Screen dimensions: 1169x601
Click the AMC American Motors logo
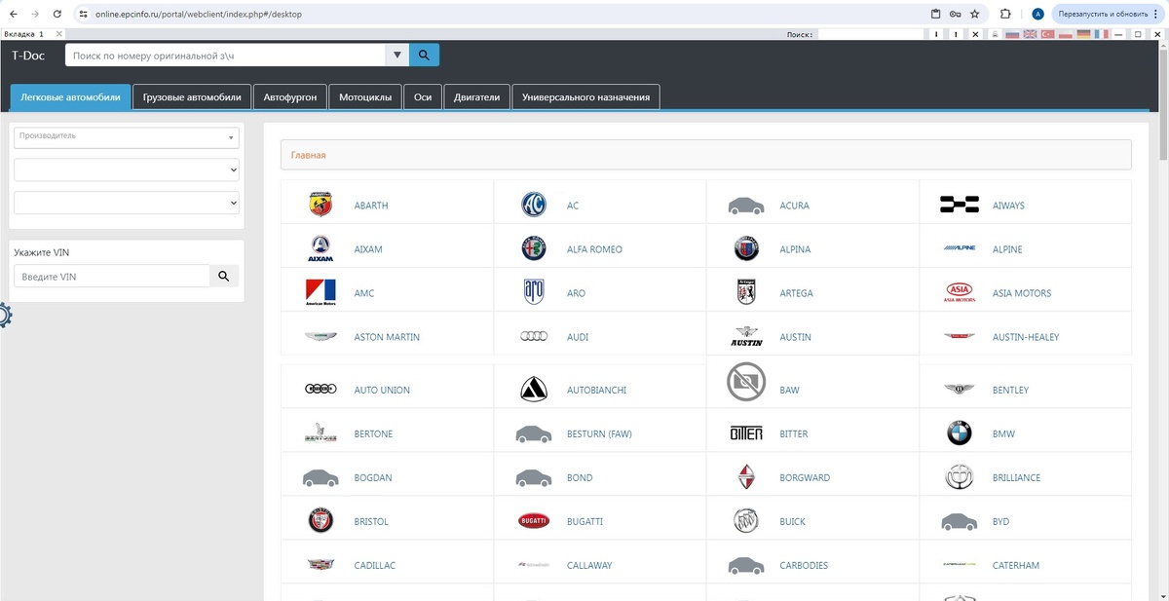coord(321,293)
